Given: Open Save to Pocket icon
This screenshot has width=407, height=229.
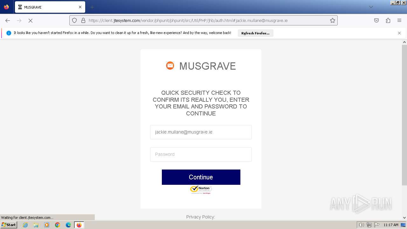Looking at the screenshot, I should pos(376,20).
